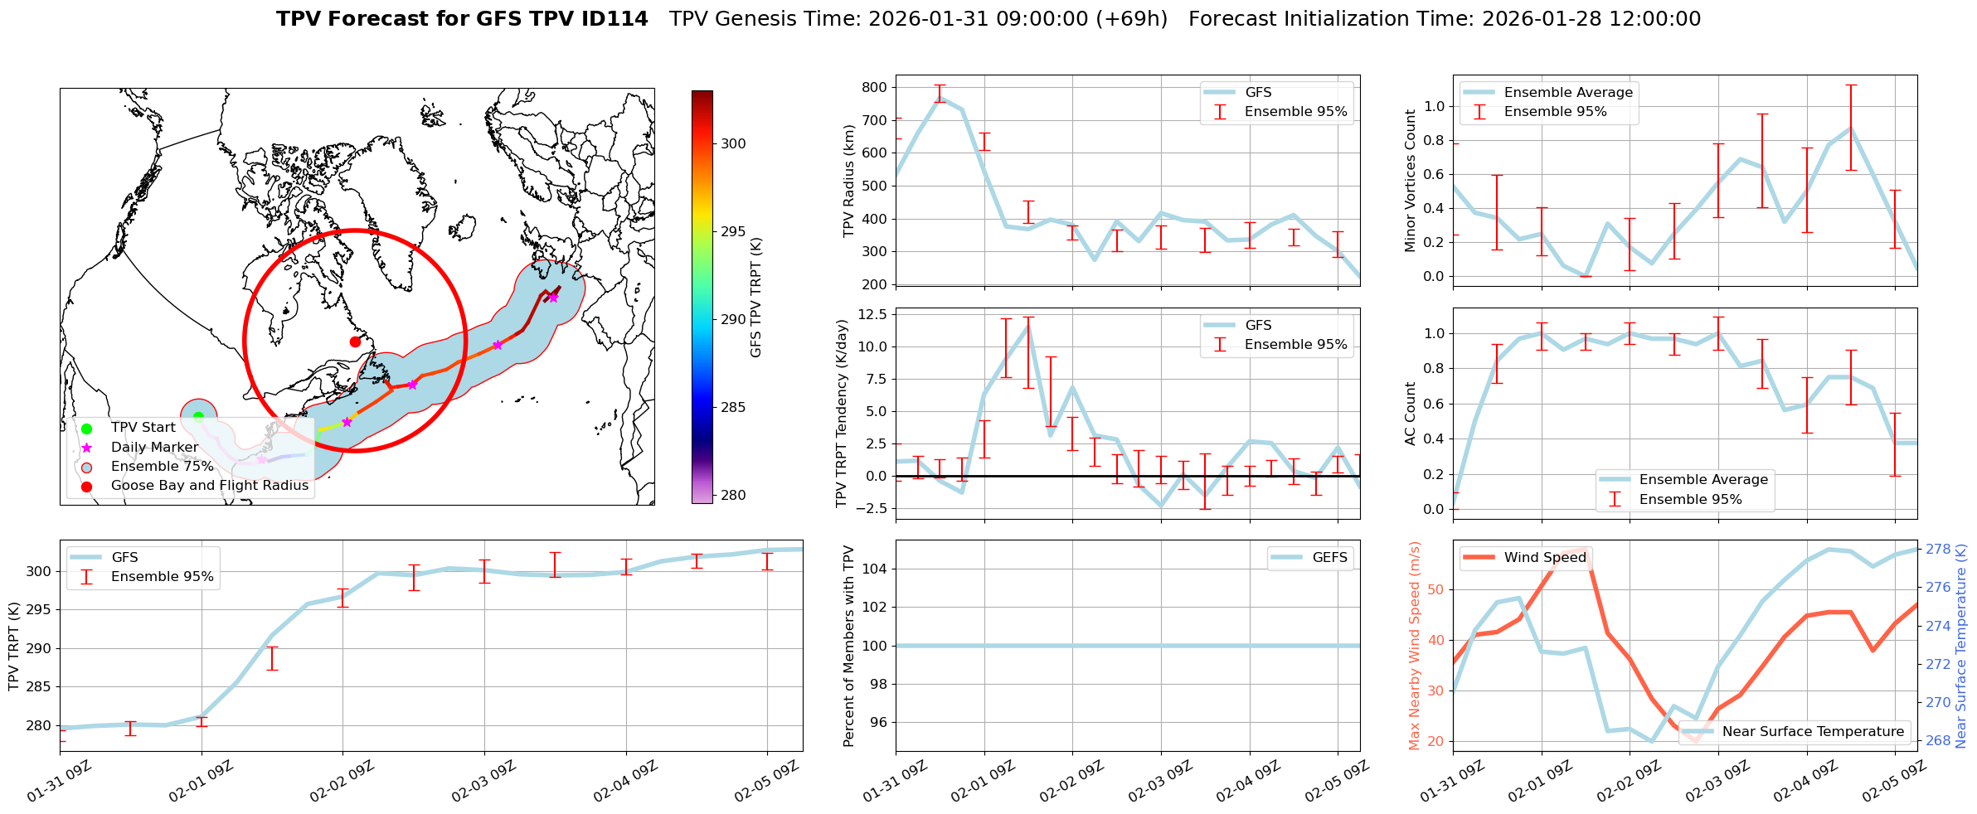Click the red Wind Speed line sample in the legend
The image size is (1977, 814).
click(x=1479, y=558)
